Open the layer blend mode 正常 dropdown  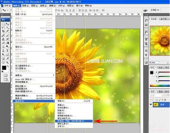pyautogui.click(x=157, y=95)
